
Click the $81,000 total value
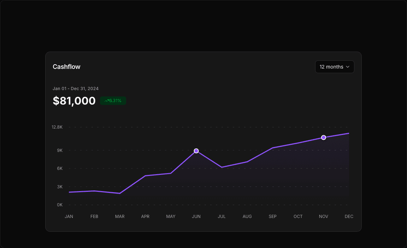click(74, 101)
